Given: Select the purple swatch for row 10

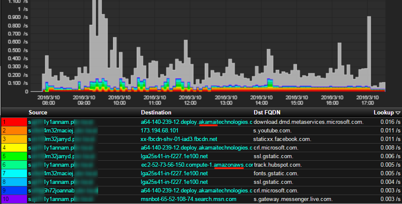Looking at the screenshot, I should [x=14, y=199].
